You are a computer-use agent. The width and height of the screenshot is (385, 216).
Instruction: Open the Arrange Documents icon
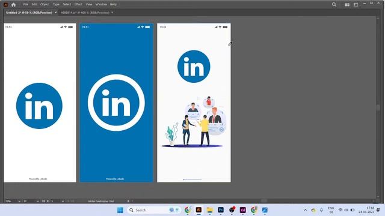pos(347,5)
